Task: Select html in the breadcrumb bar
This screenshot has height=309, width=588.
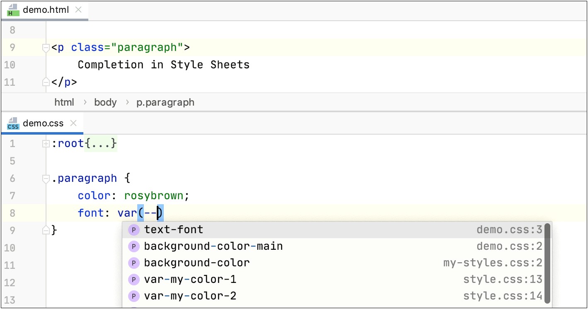Action: click(64, 102)
